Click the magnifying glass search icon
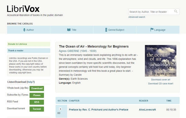Viewport: 186px width, 118px height. 176,11
